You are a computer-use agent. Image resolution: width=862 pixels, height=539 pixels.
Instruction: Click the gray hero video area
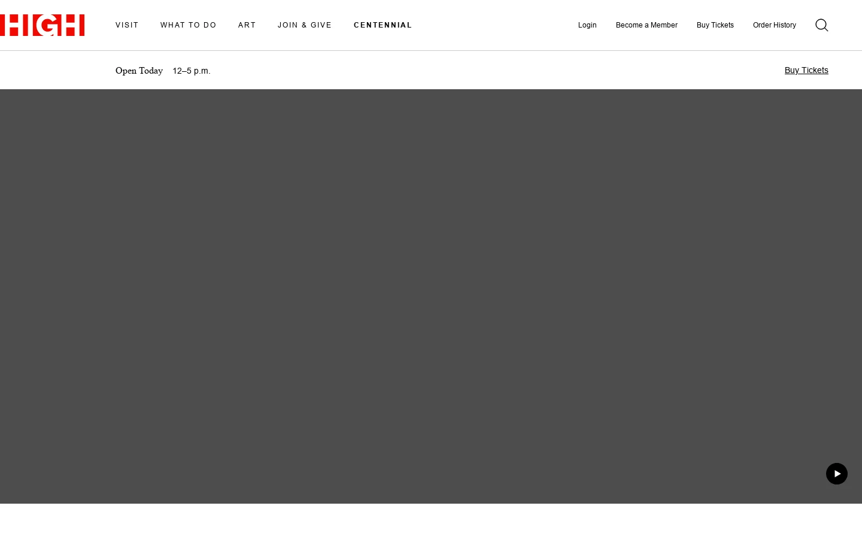pos(431,296)
